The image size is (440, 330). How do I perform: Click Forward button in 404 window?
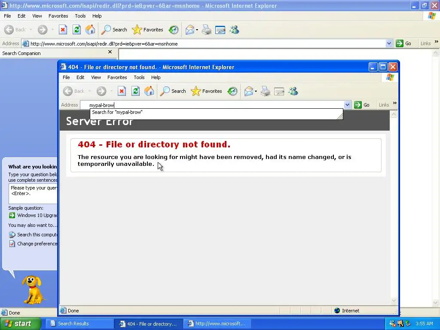101,91
